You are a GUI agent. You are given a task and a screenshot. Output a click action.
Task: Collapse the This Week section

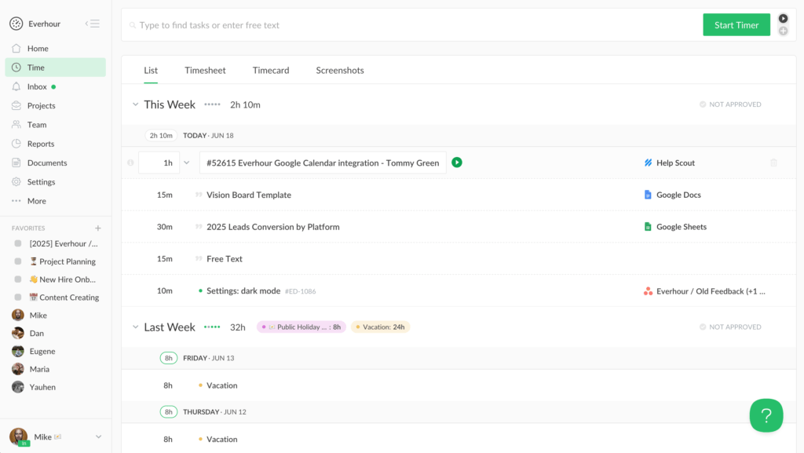click(x=136, y=104)
